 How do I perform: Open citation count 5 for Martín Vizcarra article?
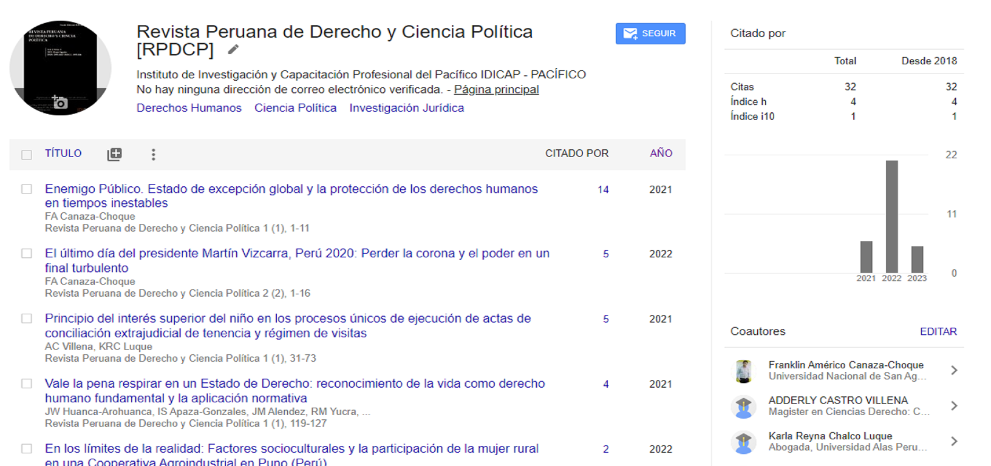(605, 254)
